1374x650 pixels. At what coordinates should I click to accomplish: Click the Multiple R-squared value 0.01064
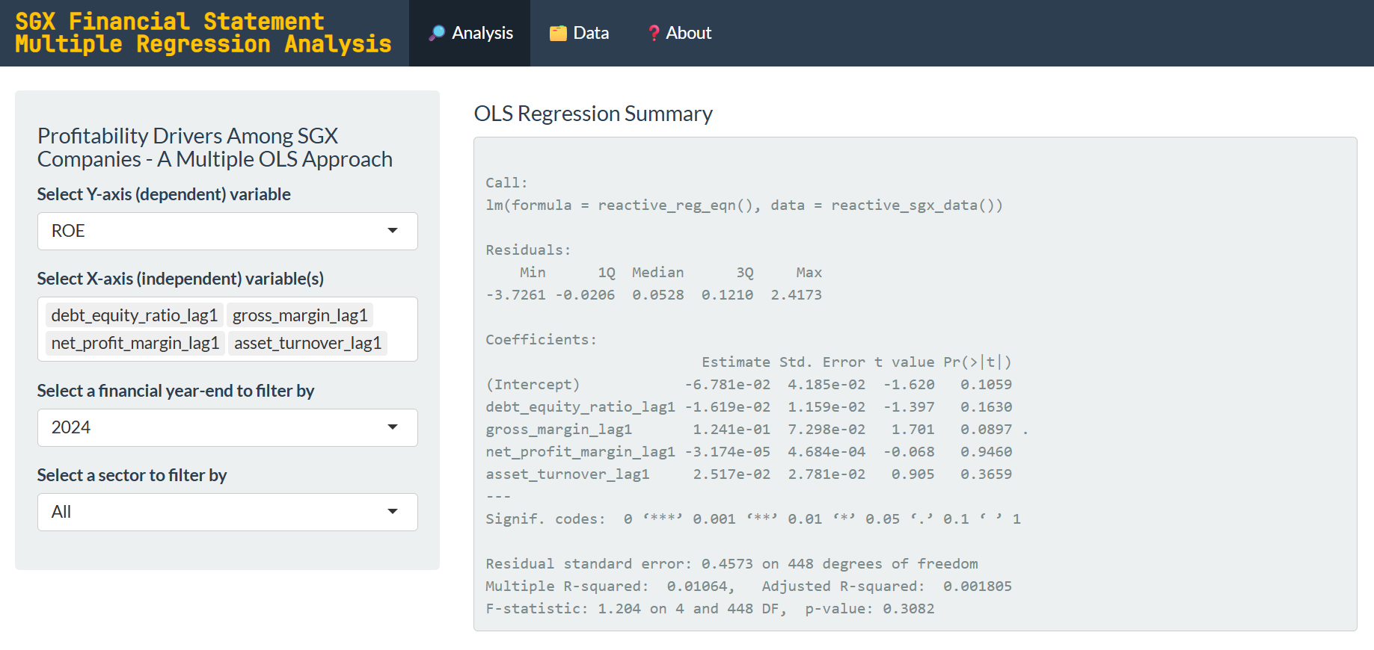click(x=697, y=586)
